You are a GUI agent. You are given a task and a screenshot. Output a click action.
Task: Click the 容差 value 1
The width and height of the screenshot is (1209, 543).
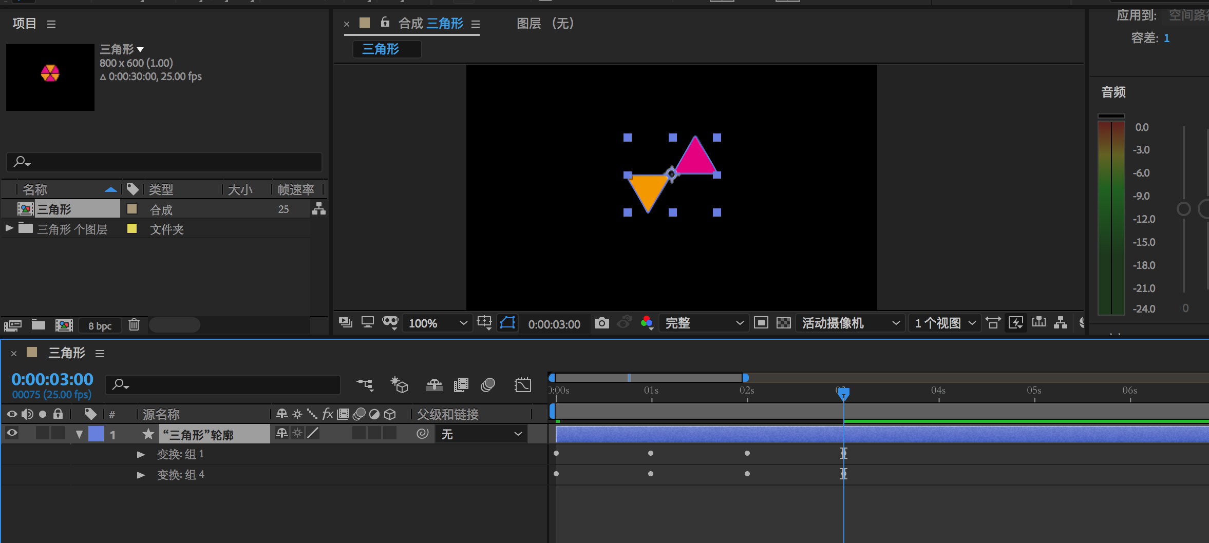point(1166,38)
